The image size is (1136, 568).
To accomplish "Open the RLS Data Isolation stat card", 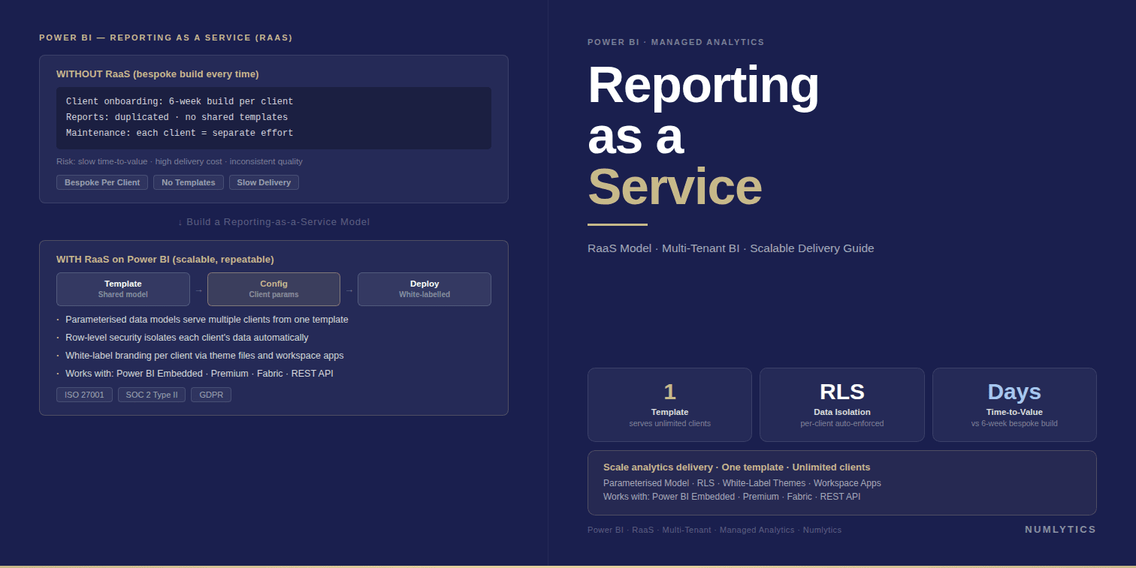I will (842, 404).
